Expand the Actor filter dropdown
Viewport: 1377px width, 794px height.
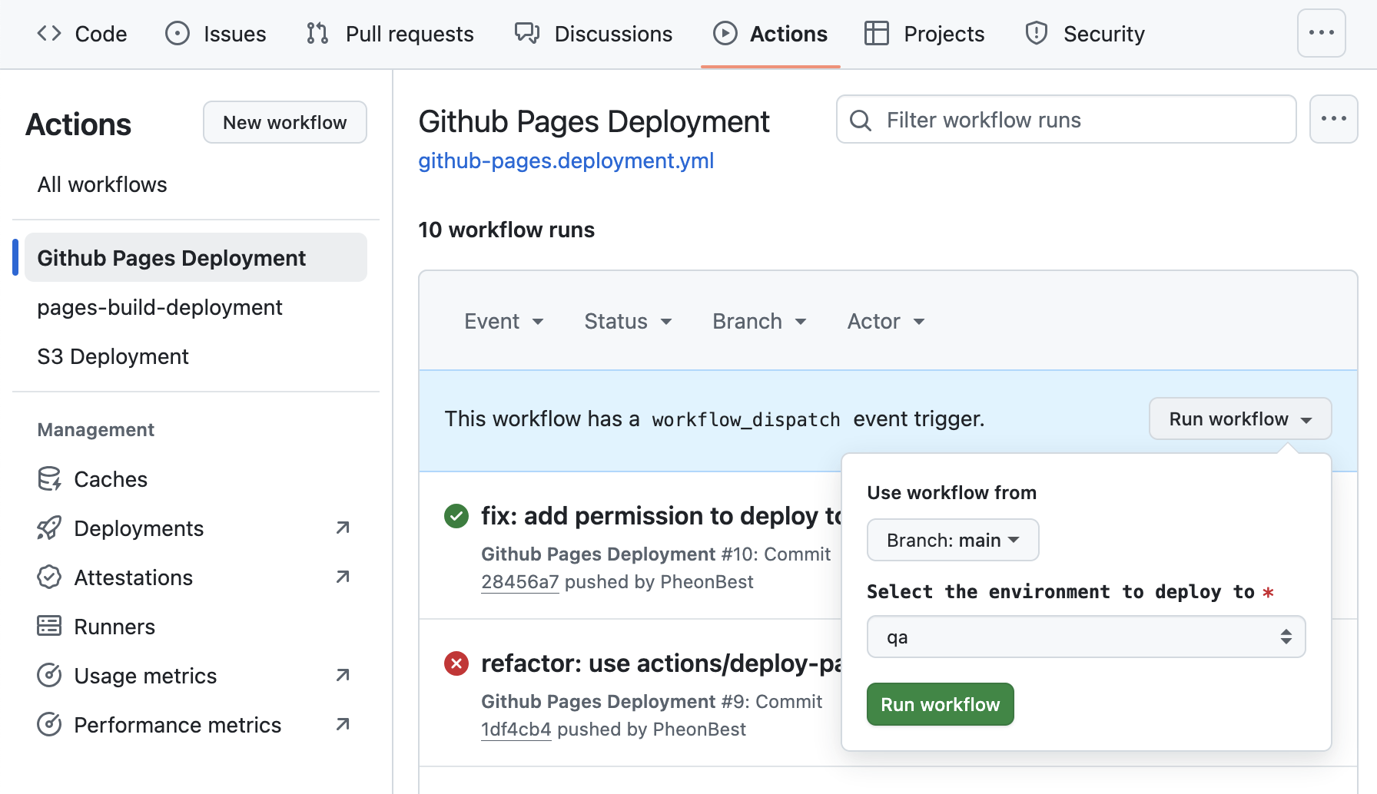click(x=886, y=321)
